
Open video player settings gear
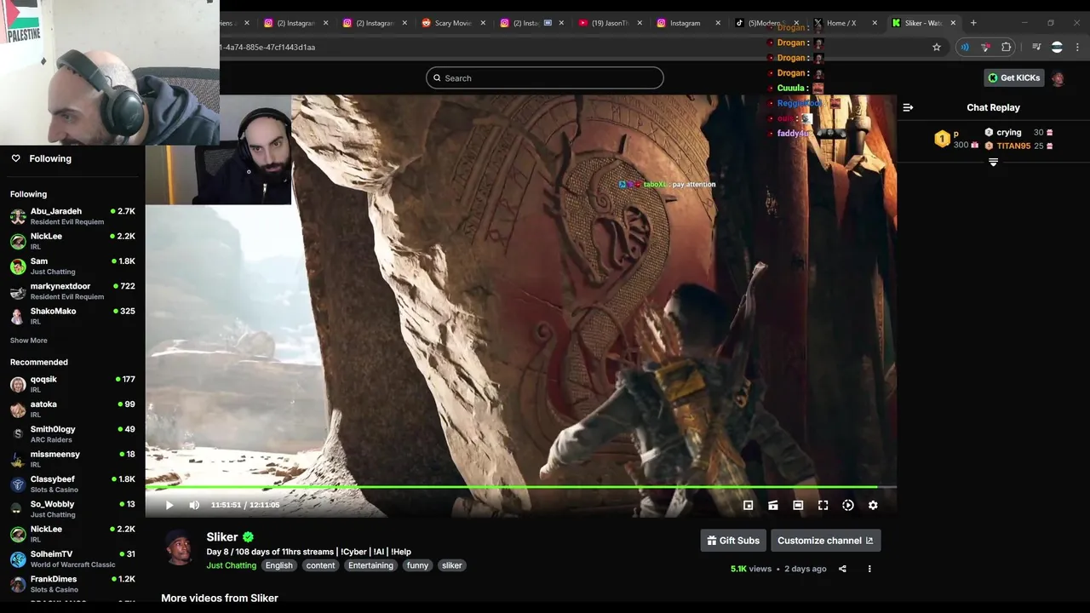coord(873,505)
